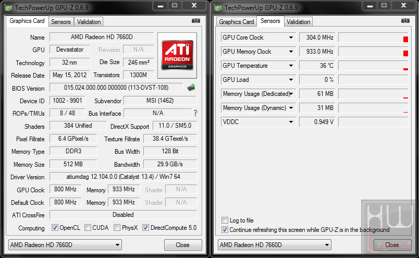Click the 36 °C temperature reading
The image size is (419, 258).
click(x=317, y=66)
